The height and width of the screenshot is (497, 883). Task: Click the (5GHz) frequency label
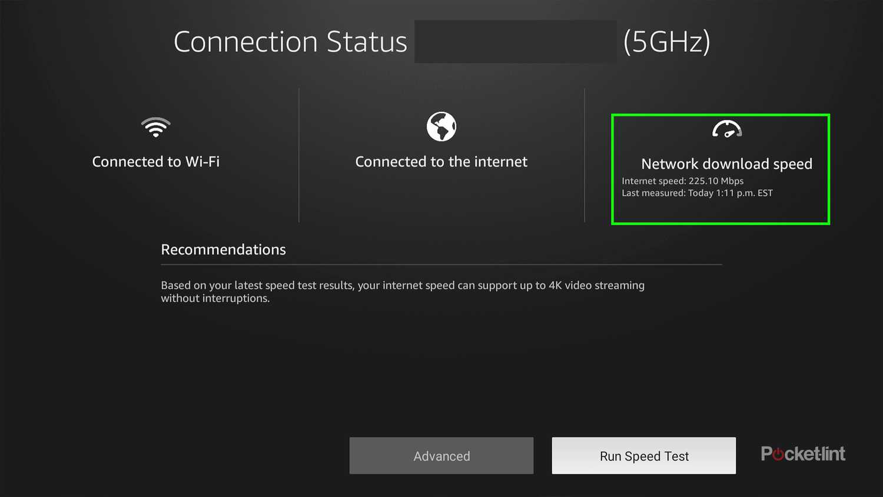click(x=666, y=41)
